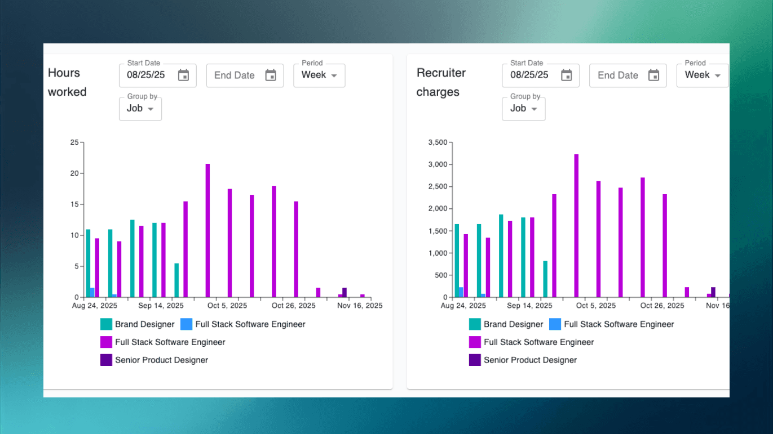Open calendar for Recruiter charges End Date
Image resolution: width=773 pixels, height=434 pixels.
tap(653, 75)
